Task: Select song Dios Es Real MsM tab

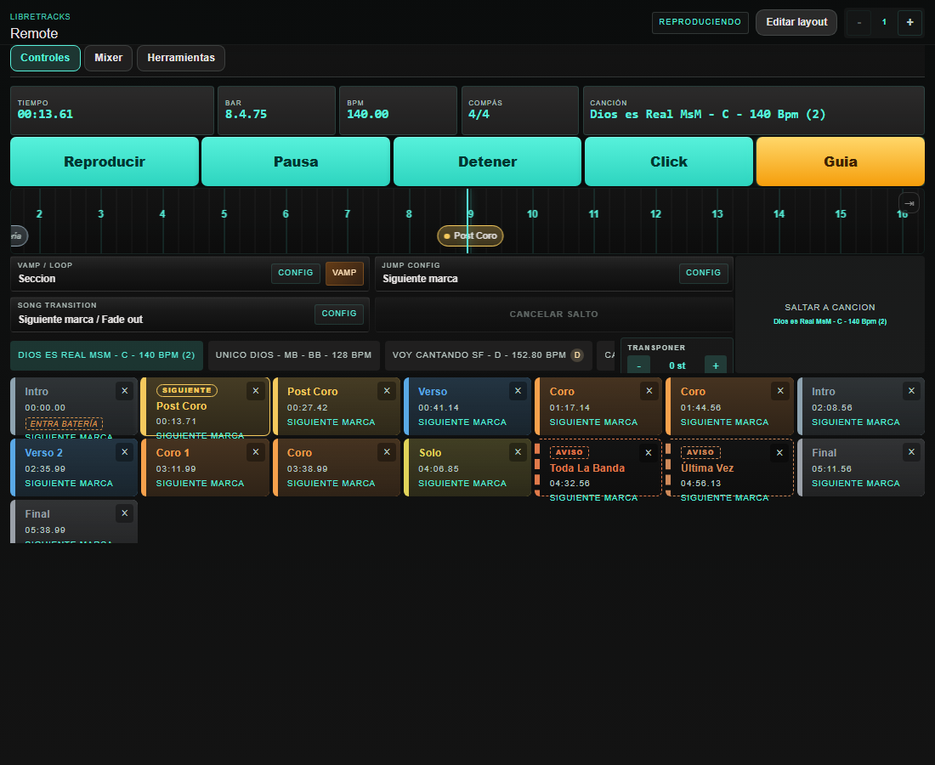Action: tap(107, 355)
